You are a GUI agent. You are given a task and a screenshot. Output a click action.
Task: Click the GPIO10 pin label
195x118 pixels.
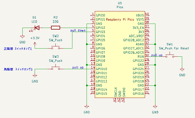coord(102,69)
